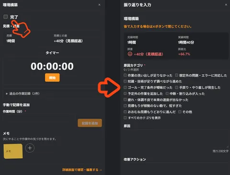Check 見積もりが根拠のない勘で、短すぎた
Image resolution: width=230 pixels, height=175 pixels.
click(x=125, y=105)
